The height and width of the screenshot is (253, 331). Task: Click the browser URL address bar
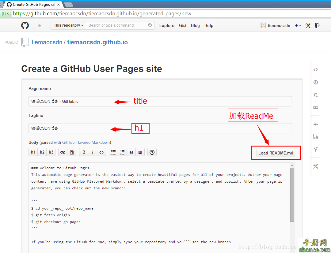click(171, 14)
